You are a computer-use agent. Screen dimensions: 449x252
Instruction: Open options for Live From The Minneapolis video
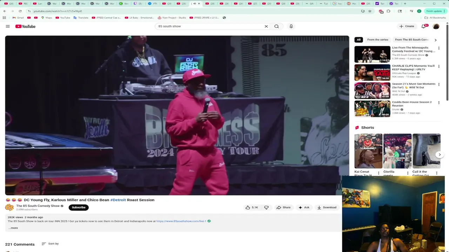click(439, 48)
